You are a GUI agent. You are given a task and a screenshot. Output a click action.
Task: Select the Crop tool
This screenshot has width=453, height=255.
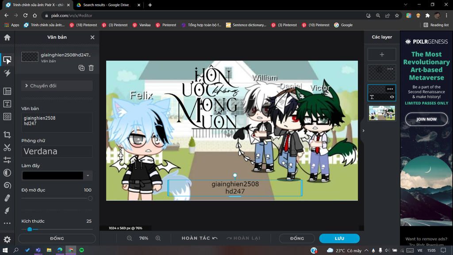7,135
